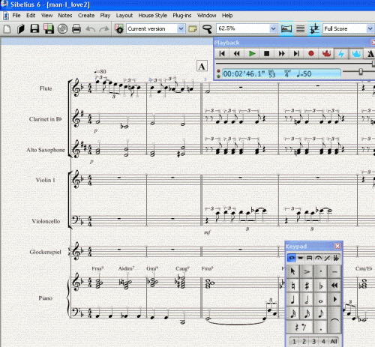The height and width of the screenshot is (347, 375).
Task: Click the 00:02'46.1" timecode display
Action: [244, 74]
